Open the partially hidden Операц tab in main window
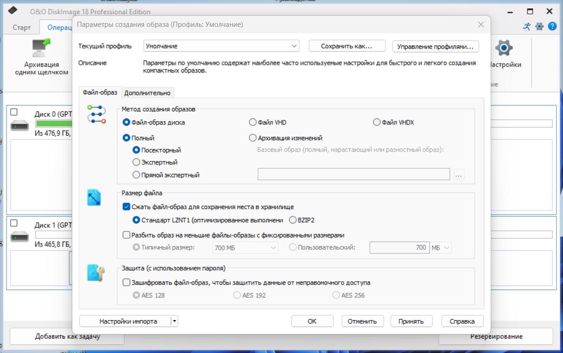 tap(57, 27)
